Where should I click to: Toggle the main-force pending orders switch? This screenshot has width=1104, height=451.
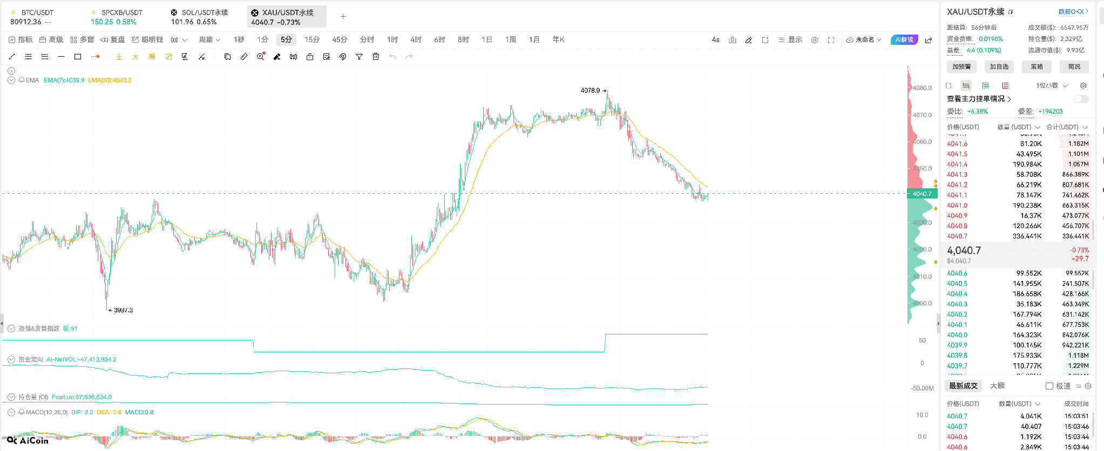pyautogui.click(x=1081, y=99)
